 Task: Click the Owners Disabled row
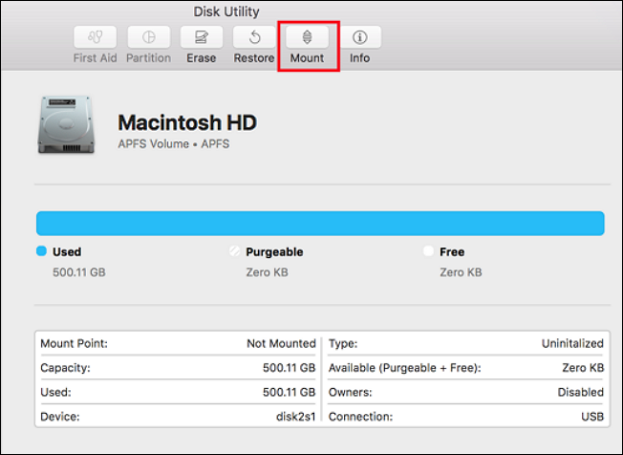pyautogui.click(x=465, y=393)
